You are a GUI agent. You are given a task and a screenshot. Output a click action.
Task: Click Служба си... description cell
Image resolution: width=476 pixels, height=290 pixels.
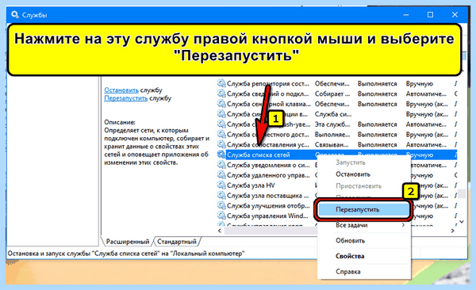(x=333, y=114)
